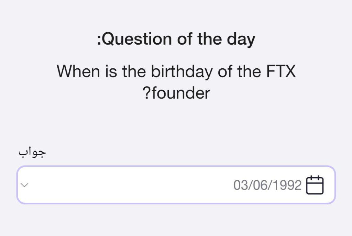Click the word founder in question text
The height and width of the screenshot is (236, 352).
181,93
